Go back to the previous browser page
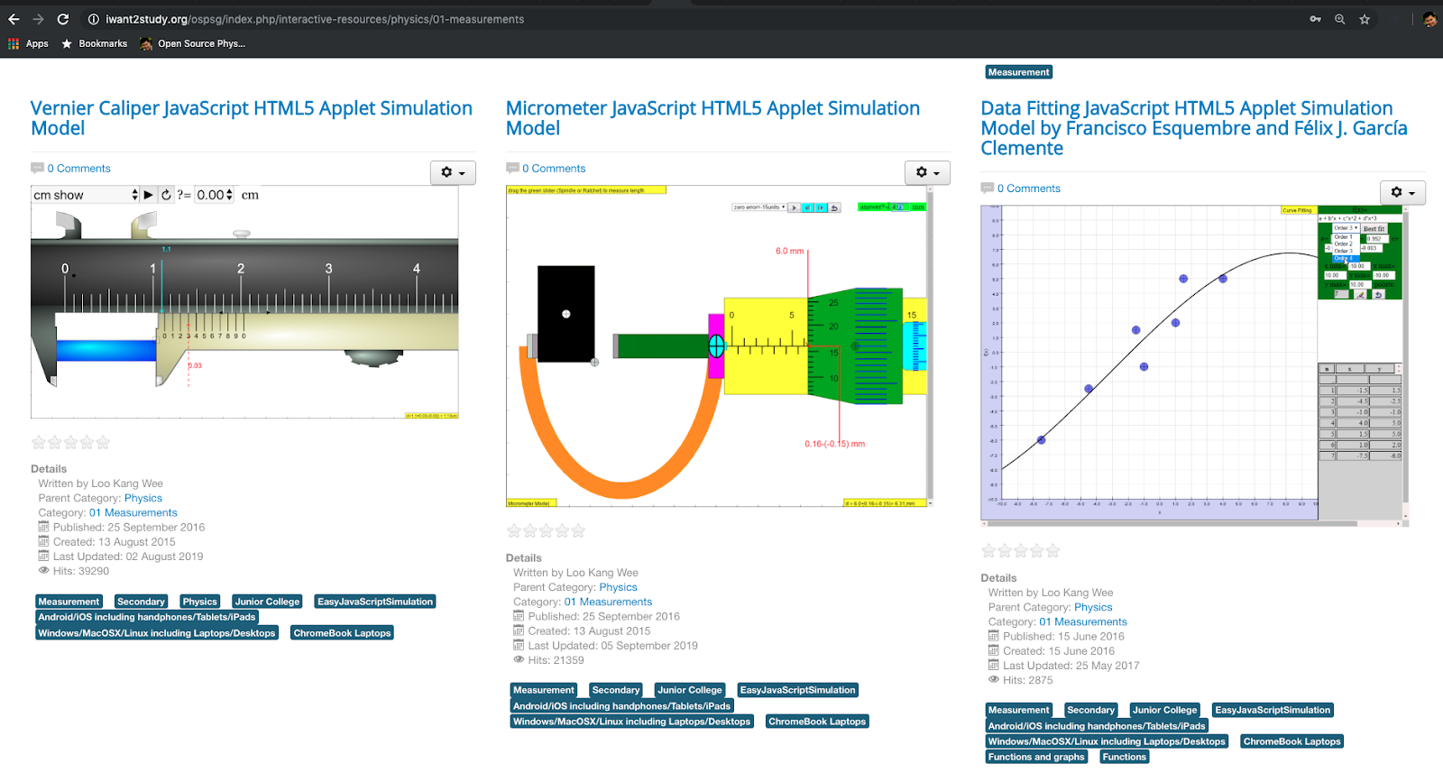The width and height of the screenshot is (1443, 773). [x=14, y=19]
